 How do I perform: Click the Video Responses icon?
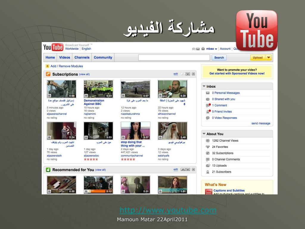208,118
